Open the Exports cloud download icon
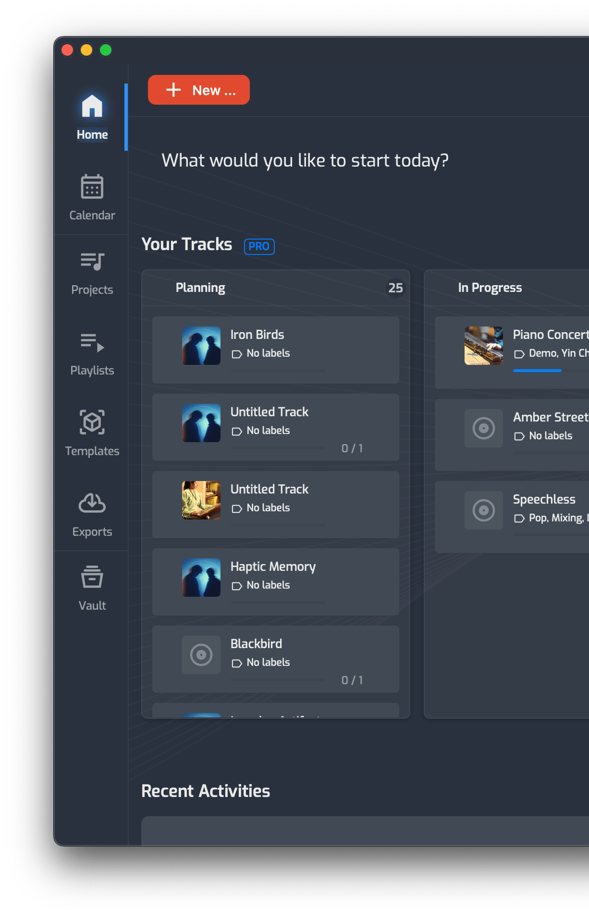The image size is (589, 917). [x=92, y=503]
